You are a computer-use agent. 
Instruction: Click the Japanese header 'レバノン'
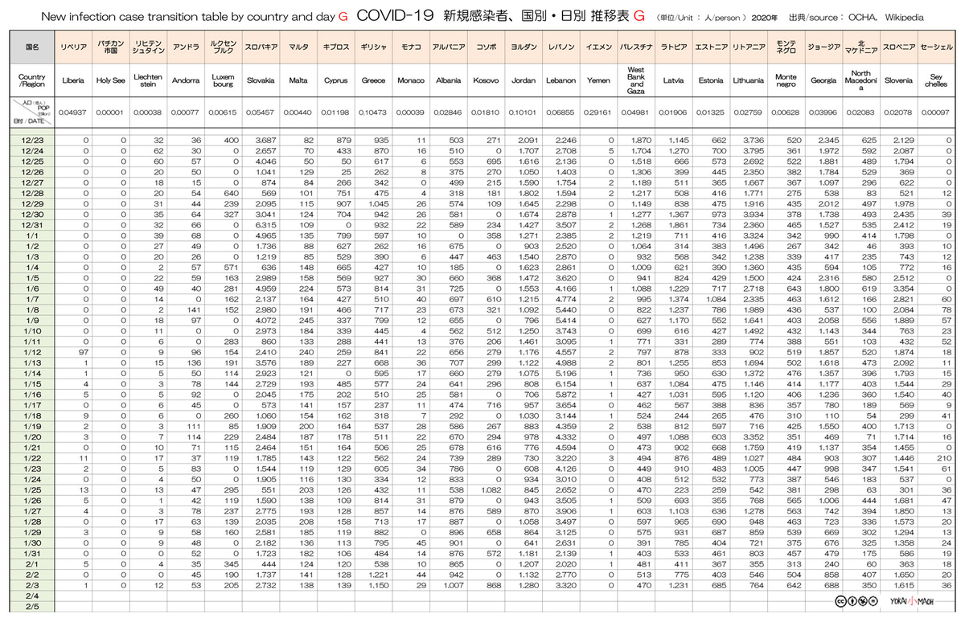click(x=561, y=48)
